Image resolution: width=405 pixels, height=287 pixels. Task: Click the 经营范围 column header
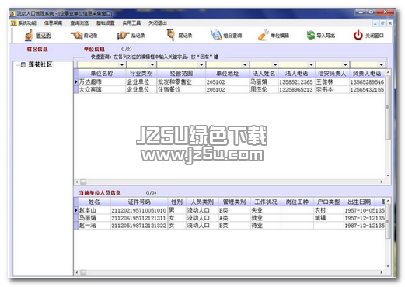(181, 74)
